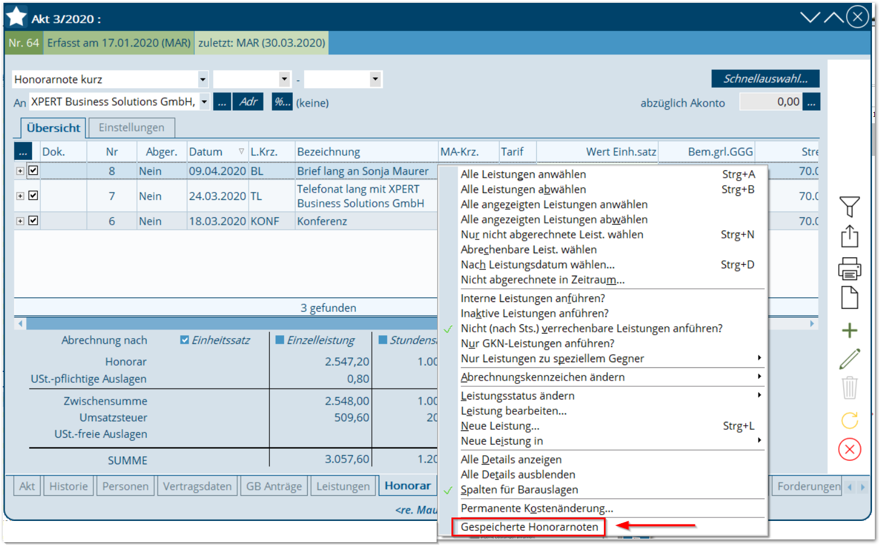Open the GB Anträge bottom tab
The width and height of the screenshot is (880, 545).
(274, 486)
